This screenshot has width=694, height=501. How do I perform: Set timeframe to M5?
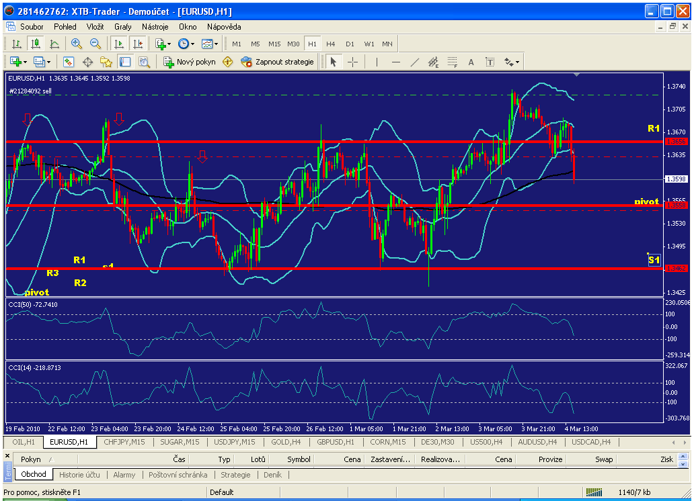(256, 44)
